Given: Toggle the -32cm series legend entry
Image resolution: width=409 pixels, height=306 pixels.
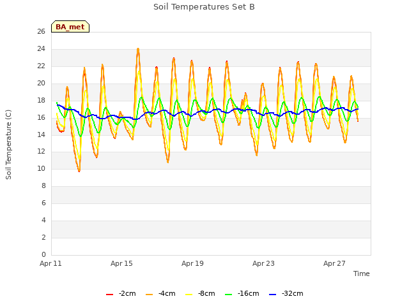Looking at the screenshot, I should click(x=286, y=294).
